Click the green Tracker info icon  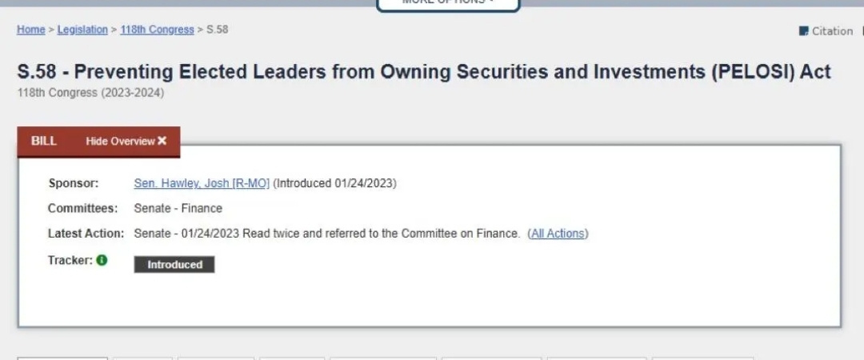click(102, 260)
